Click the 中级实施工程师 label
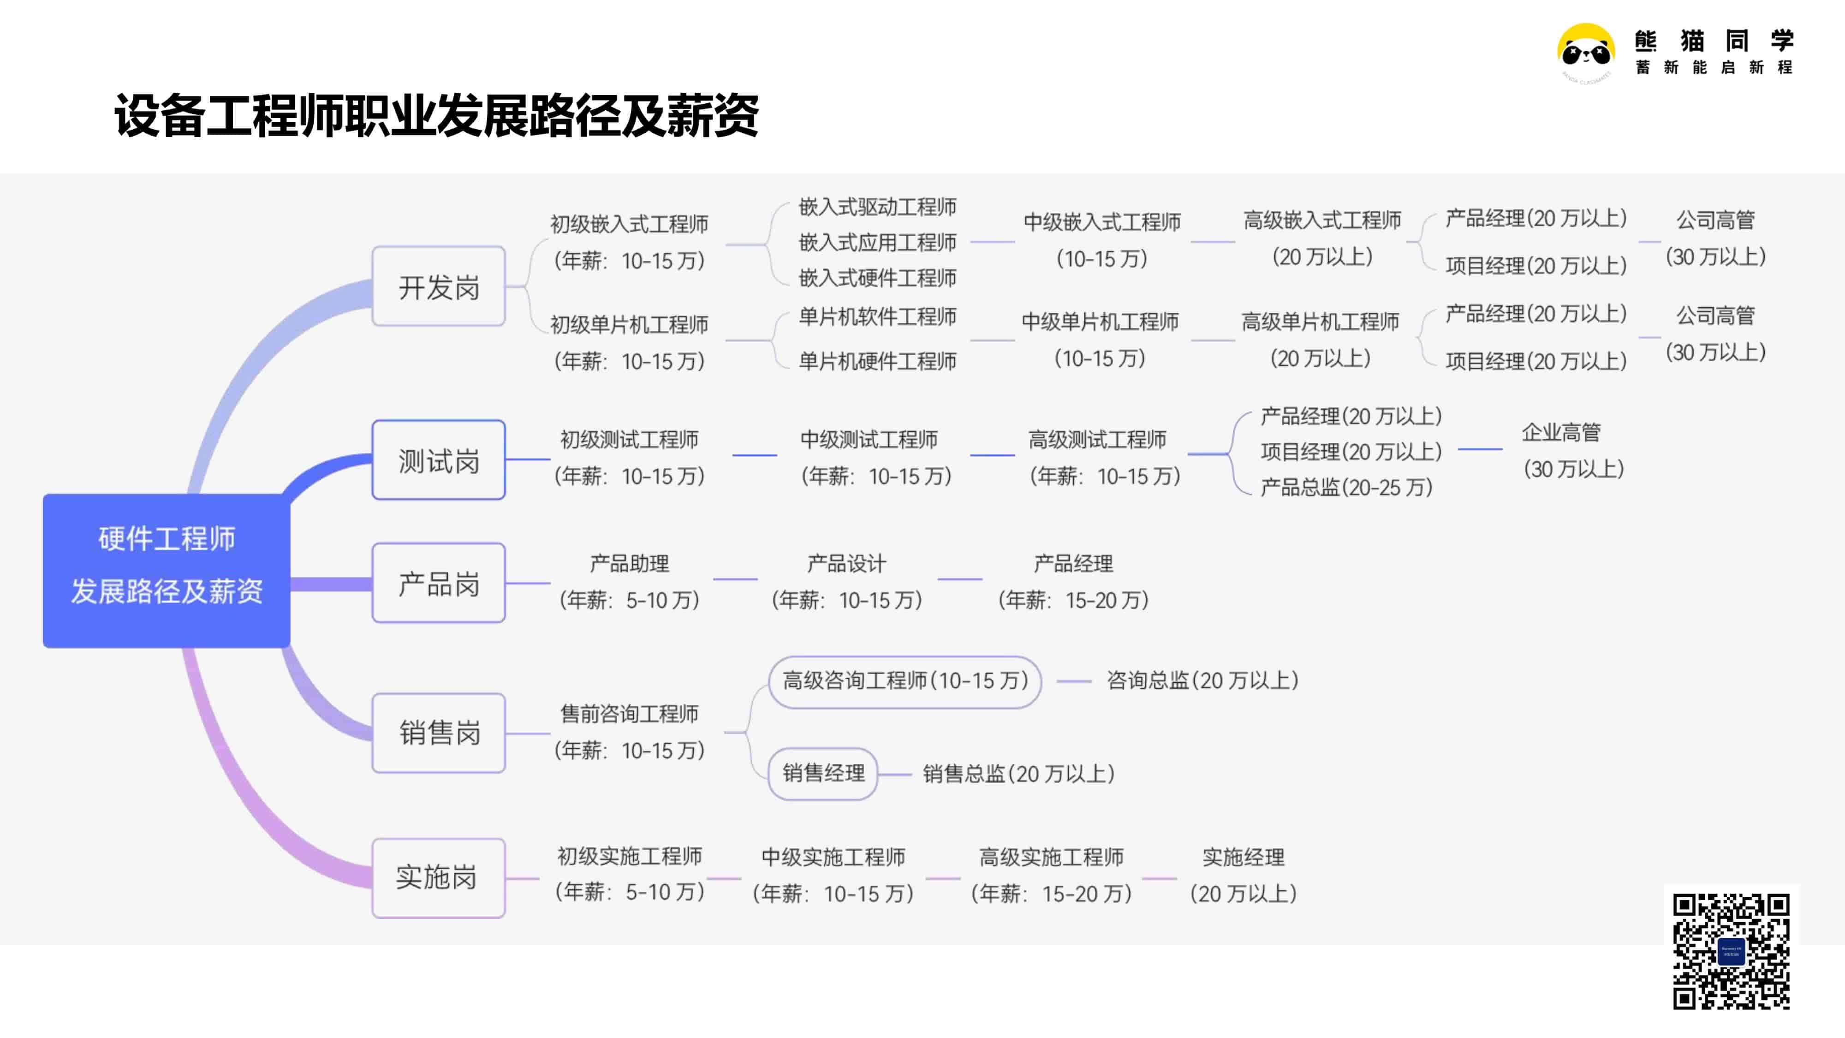 pos(833,857)
